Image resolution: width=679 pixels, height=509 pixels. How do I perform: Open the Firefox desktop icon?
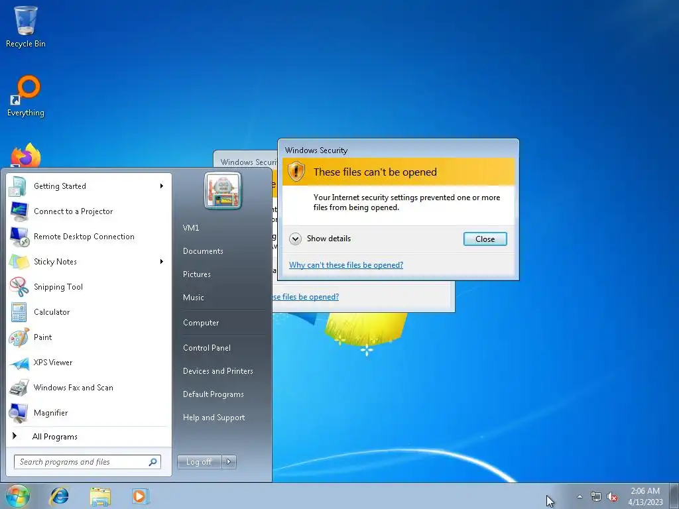tap(26, 156)
